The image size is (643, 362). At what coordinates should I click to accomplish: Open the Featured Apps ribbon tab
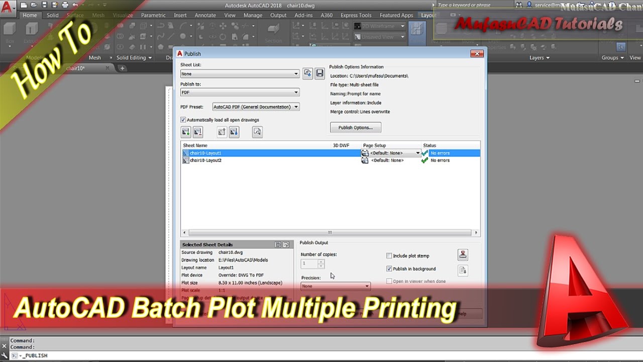(396, 15)
